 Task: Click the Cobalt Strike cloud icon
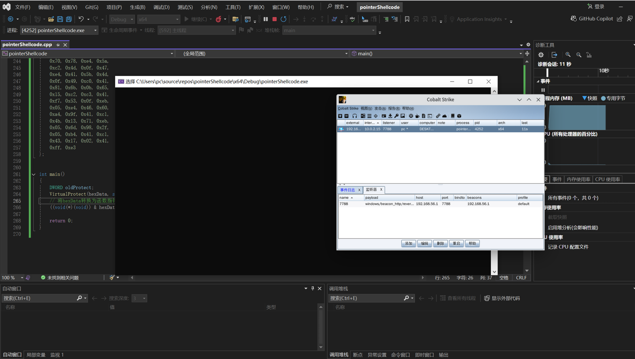(x=444, y=116)
